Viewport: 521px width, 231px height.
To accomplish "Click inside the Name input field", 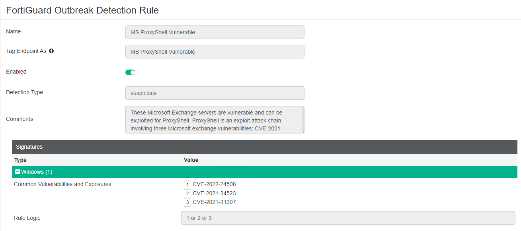I will pyautogui.click(x=215, y=32).
